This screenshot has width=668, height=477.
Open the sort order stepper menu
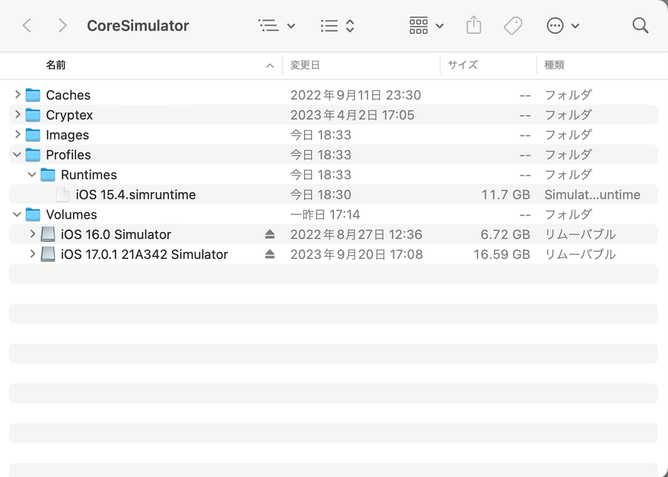[337, 25]
